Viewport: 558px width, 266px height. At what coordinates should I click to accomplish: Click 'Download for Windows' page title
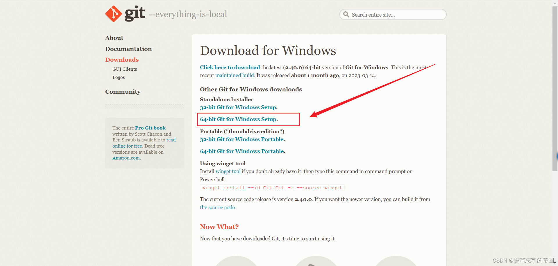268,51
